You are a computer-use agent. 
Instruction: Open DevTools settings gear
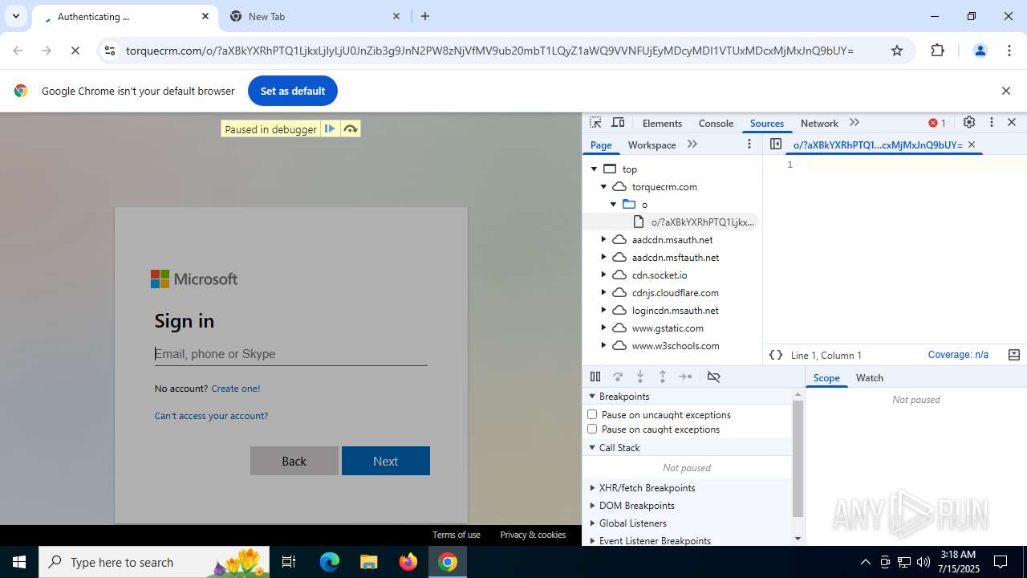[x=969, y=123]
